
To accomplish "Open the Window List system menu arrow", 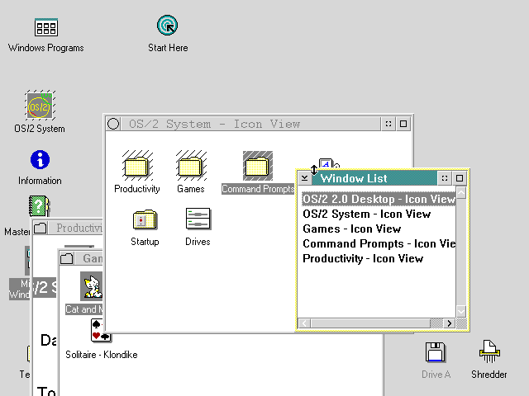I will coord(304,178).
